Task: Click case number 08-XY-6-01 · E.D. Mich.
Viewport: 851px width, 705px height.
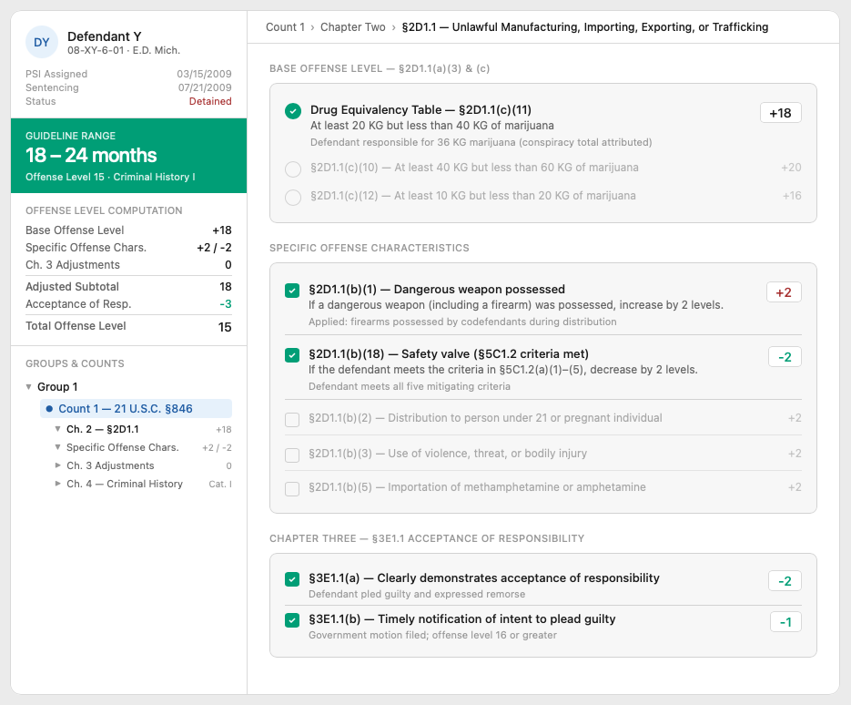Action: pos(124,50)
